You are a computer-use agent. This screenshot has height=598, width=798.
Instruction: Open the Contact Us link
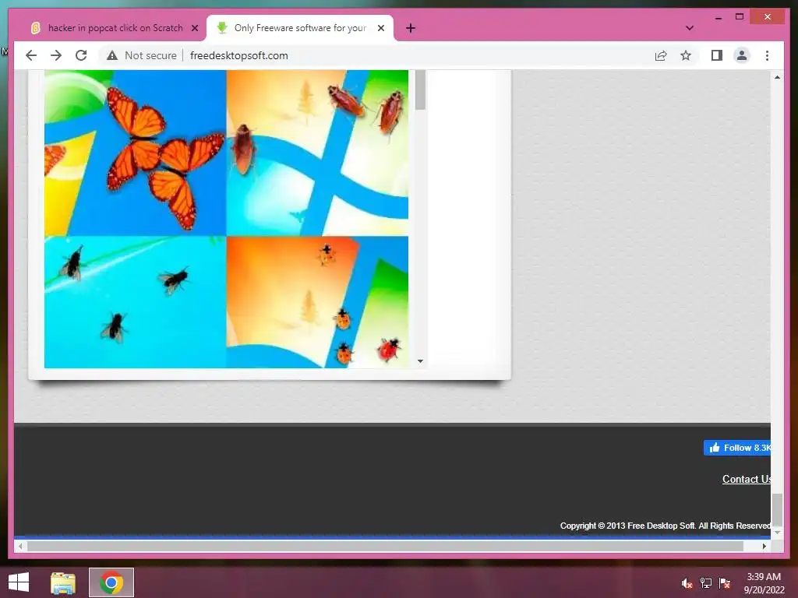coord(746,479)
